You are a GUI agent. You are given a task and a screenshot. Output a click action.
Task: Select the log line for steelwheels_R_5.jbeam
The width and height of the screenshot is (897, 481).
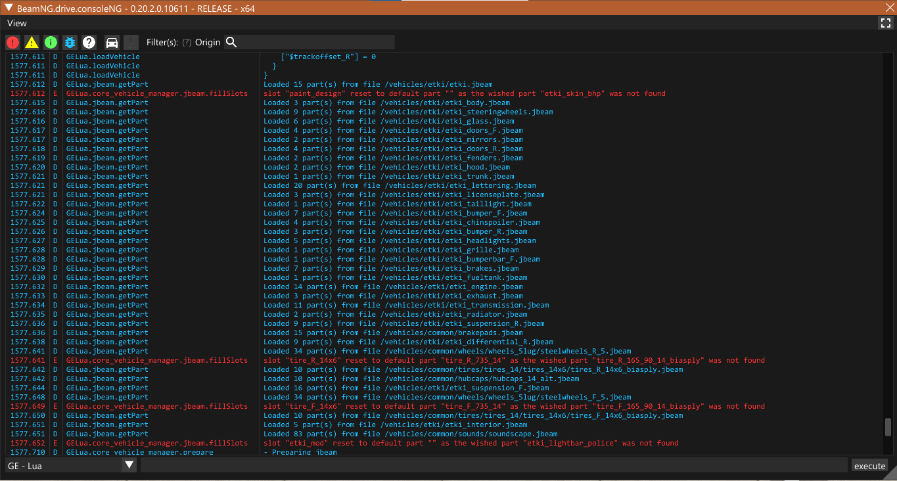click(x=447, y=351)
